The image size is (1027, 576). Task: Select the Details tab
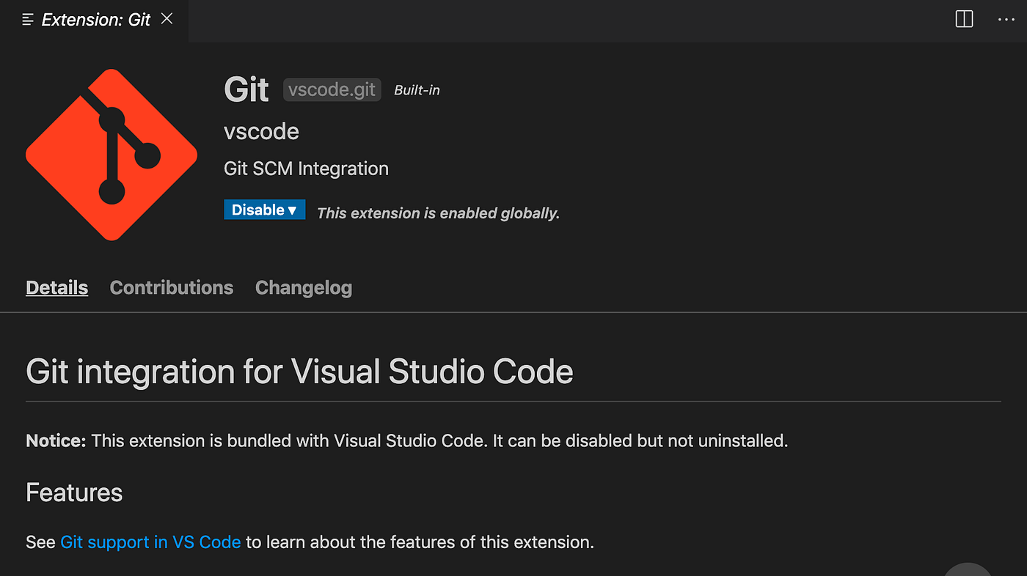point(56,287)
